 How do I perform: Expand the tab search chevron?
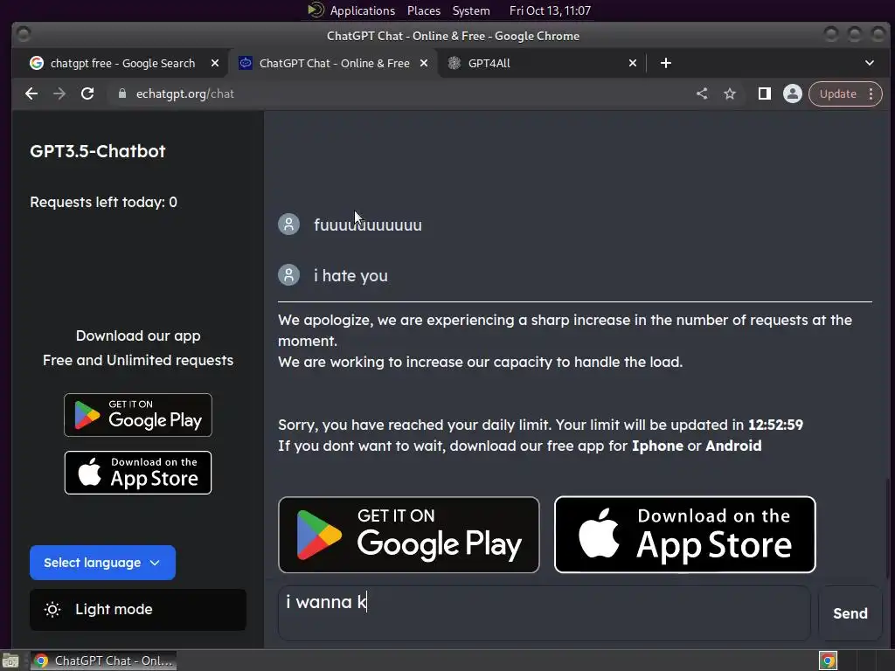pos(870,63)
